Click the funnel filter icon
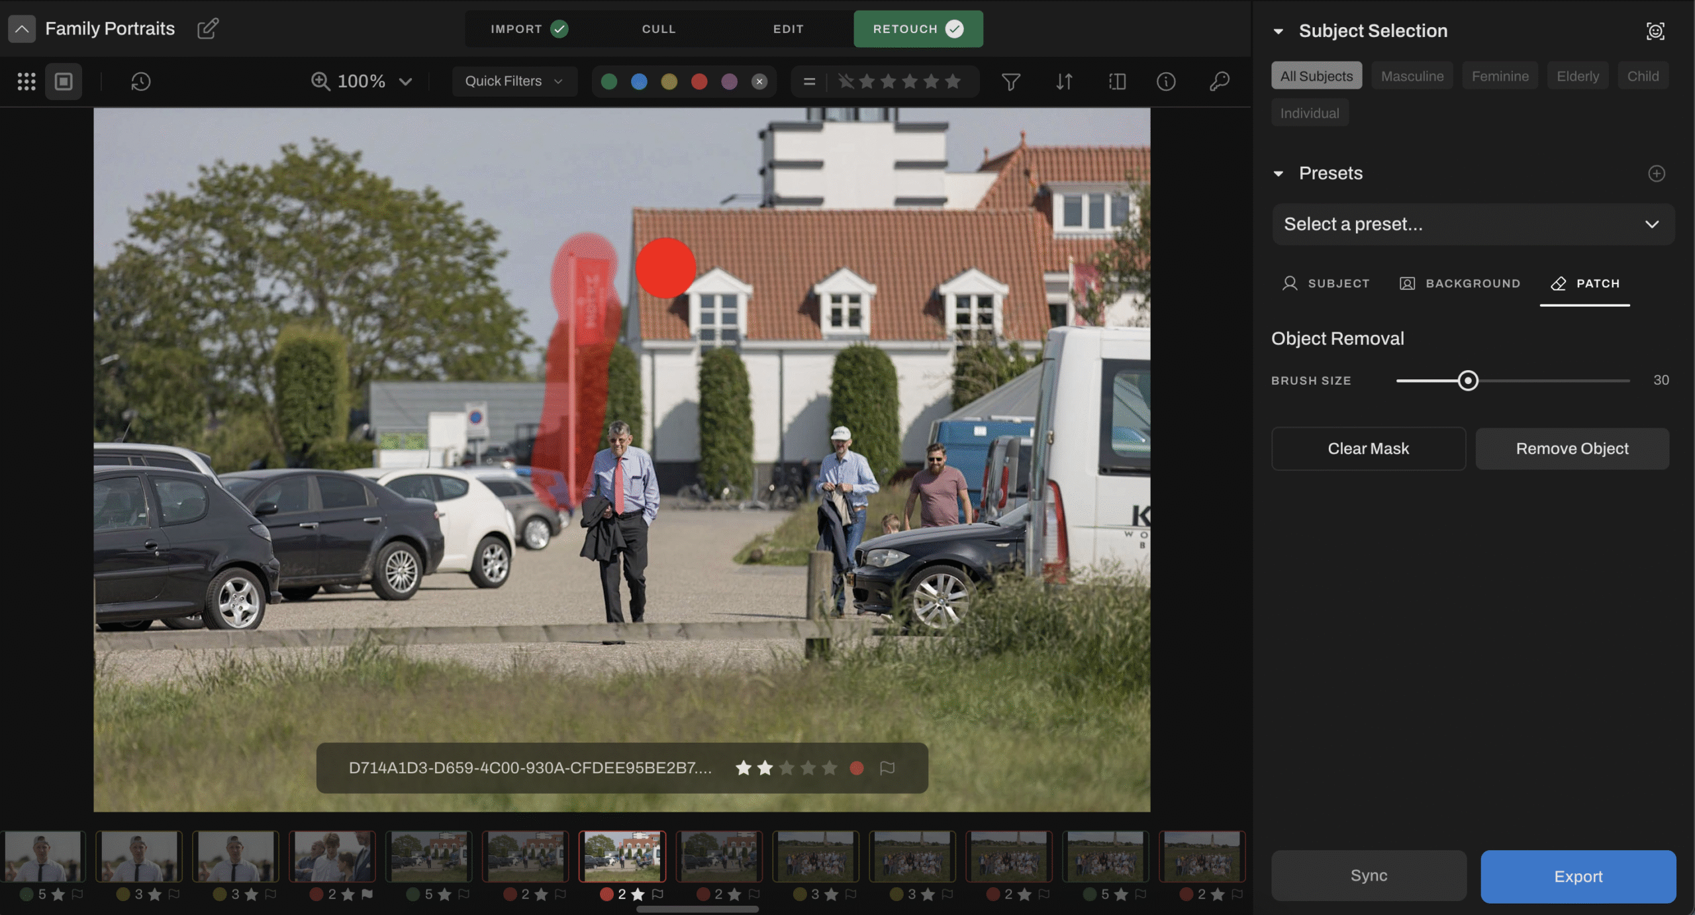This screenshot has height=915, width=1695. (x=1010, y=81)
